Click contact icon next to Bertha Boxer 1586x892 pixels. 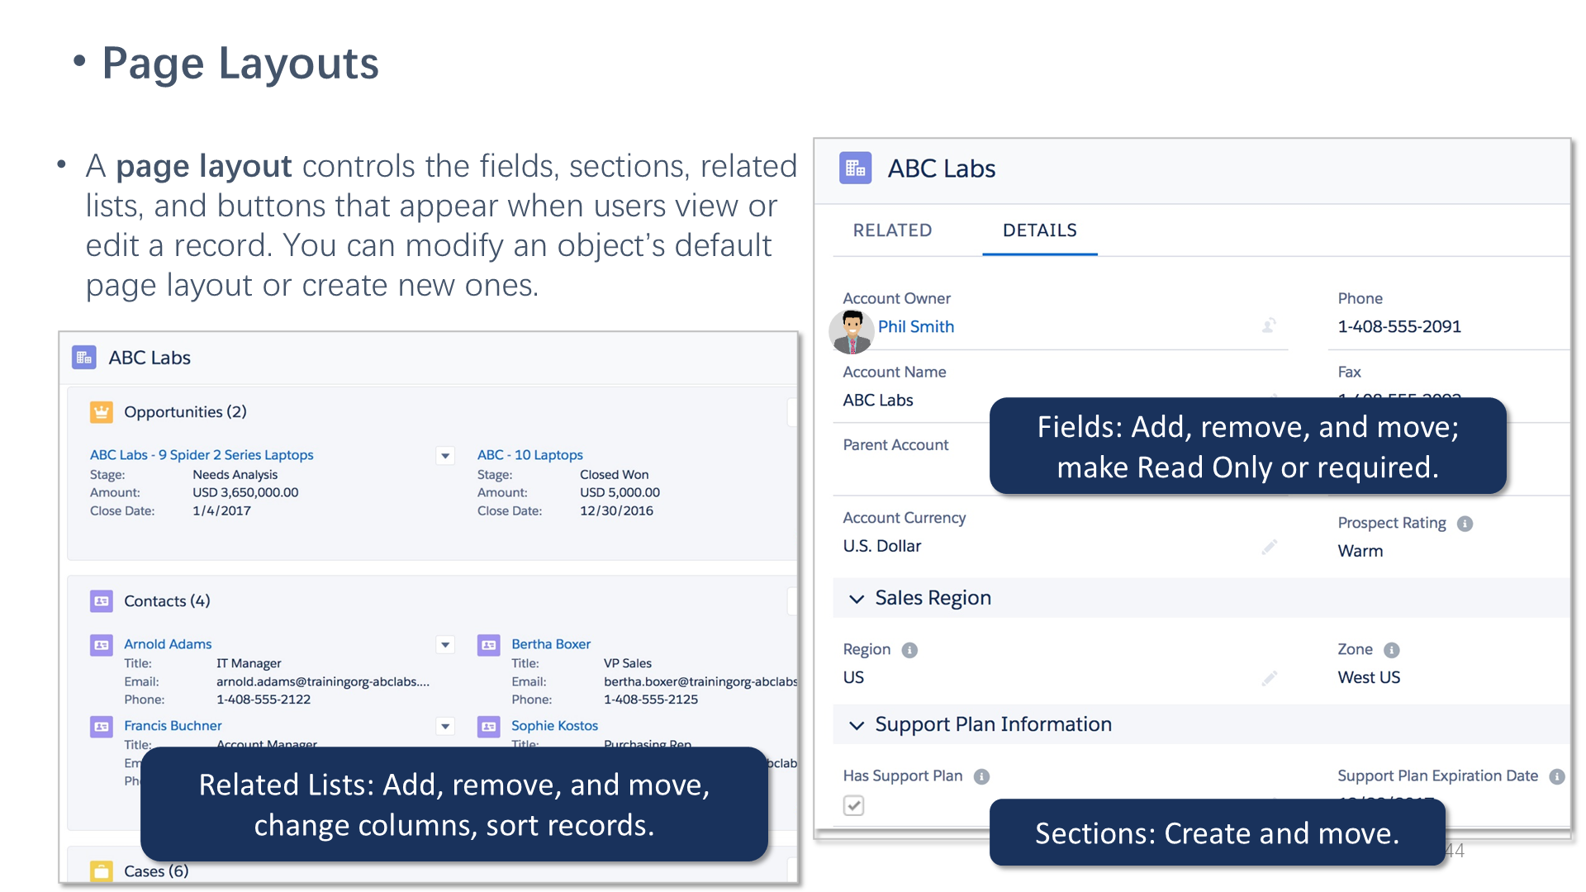click(489, 645)
